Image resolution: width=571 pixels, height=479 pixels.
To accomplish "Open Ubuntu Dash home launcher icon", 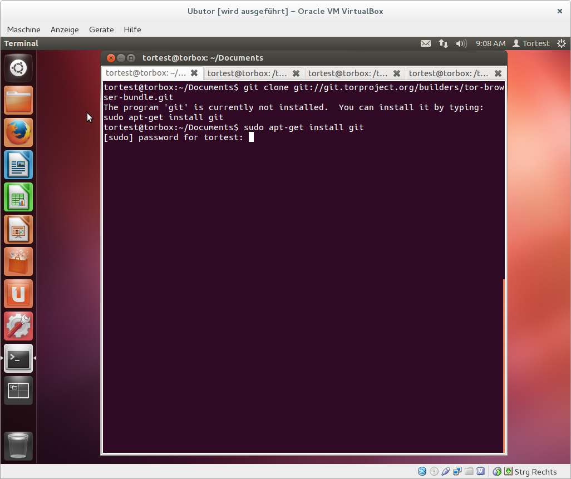I will coord(18,68).
